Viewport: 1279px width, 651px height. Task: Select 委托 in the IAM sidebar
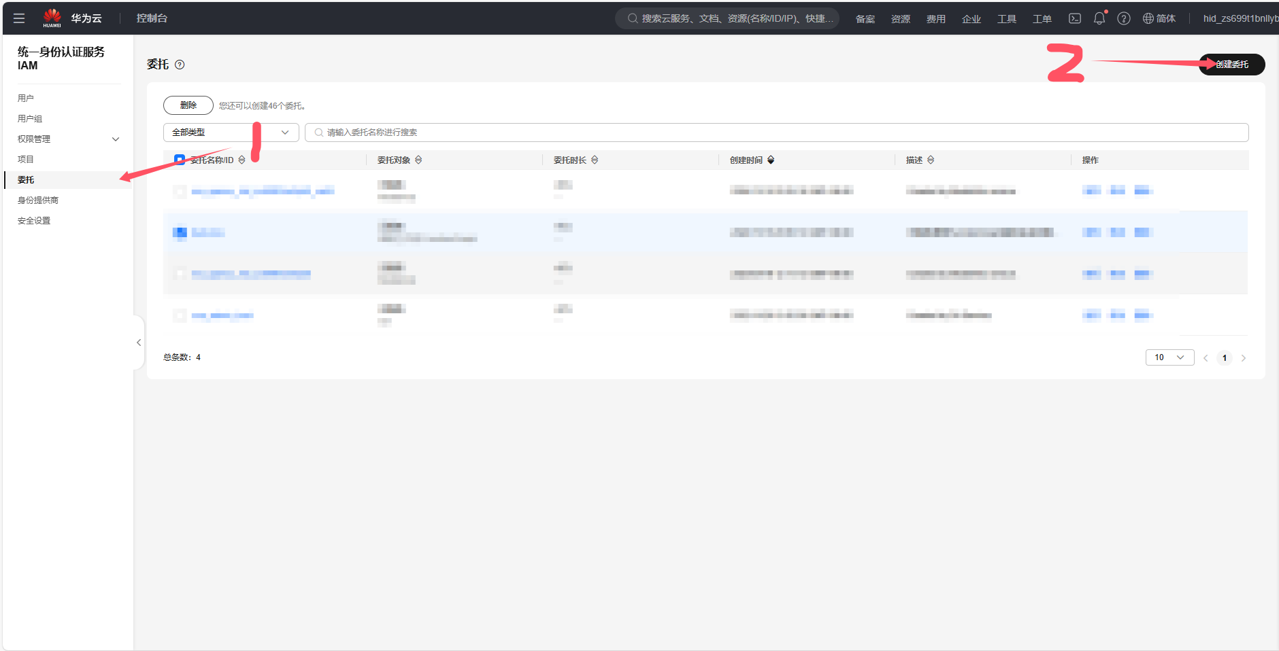26,180
